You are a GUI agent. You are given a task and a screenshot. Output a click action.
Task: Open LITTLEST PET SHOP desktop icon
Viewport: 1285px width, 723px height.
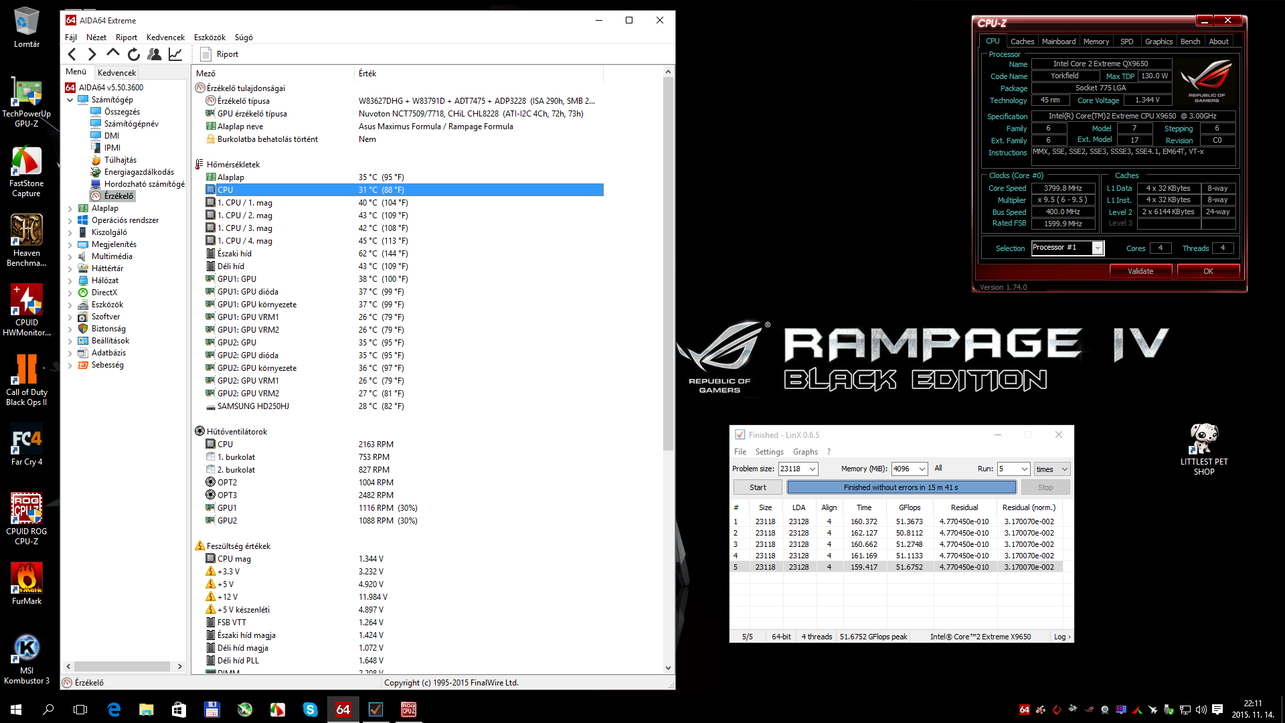pyautogui.click(x=1204, y=450)
